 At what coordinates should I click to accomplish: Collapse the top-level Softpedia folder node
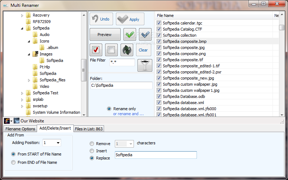point(22,28)
